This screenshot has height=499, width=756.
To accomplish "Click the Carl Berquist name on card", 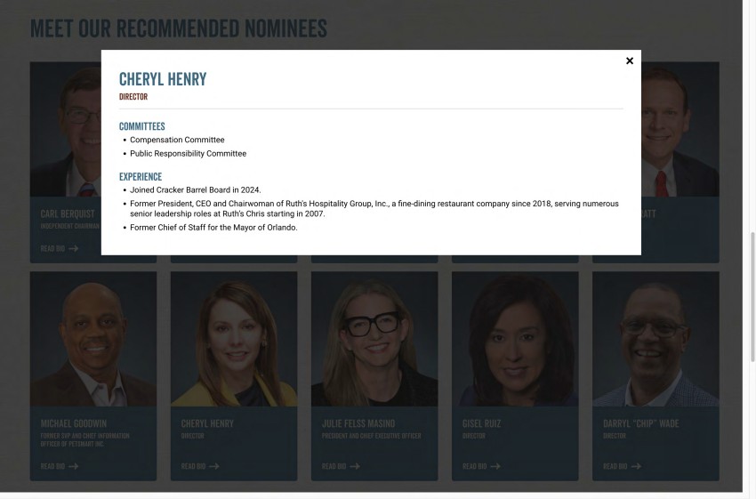I will 68,213.
